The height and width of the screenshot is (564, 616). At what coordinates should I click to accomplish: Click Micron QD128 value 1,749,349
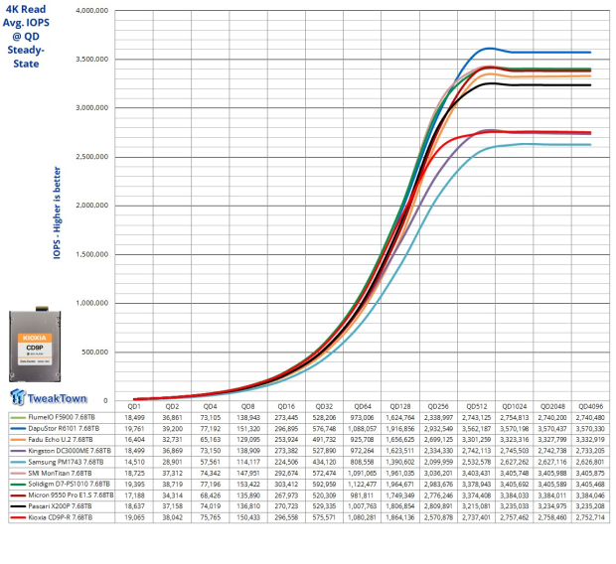(400, 495)
